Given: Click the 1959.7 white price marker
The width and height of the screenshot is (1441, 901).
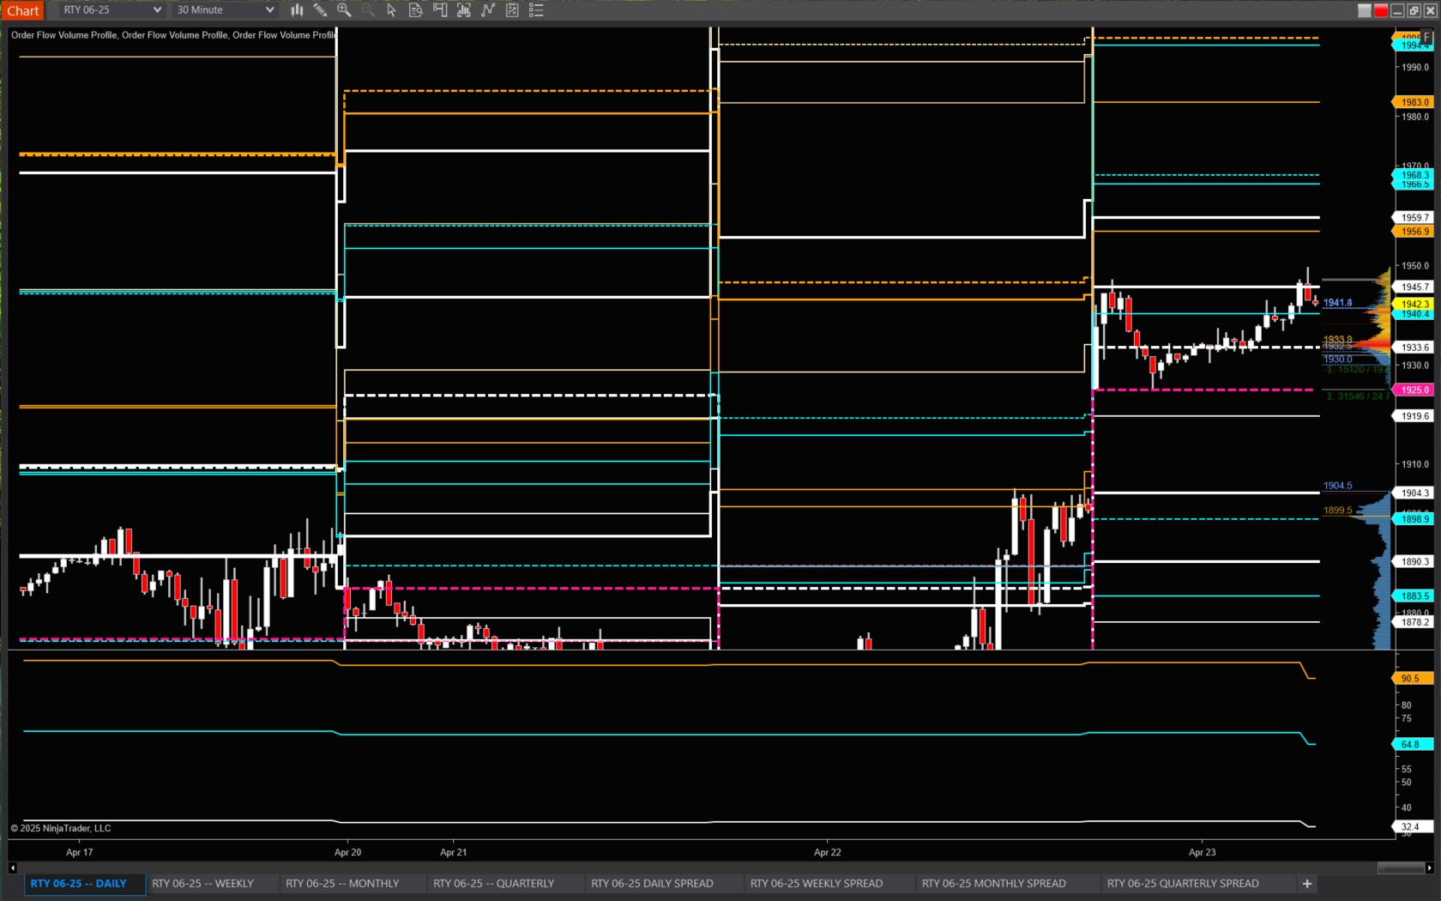Looking at the screenshot, I should 1414,218.
